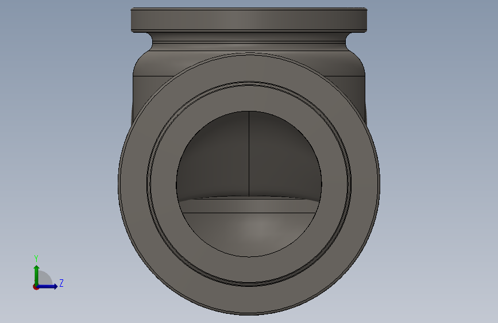Click the blue Z axis arrow
This screenshot has height=323, width=498.
pyautogui.click(x=48, y=286)
